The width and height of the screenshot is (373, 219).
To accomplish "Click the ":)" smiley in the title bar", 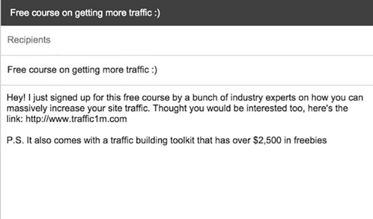I will point(157,12).
